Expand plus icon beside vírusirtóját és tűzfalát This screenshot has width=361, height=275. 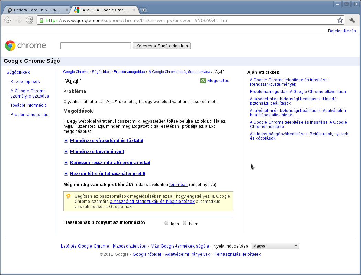coord(66,141)
